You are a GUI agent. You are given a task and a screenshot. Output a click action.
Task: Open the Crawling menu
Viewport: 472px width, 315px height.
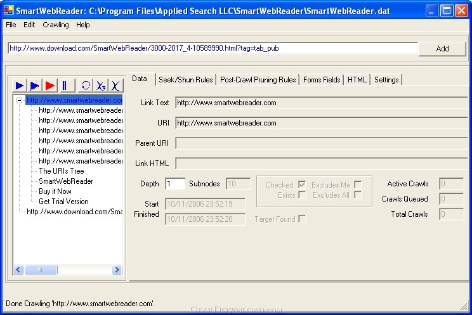(x=56, y=25)
